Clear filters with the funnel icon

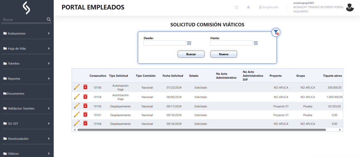[276, 32]
